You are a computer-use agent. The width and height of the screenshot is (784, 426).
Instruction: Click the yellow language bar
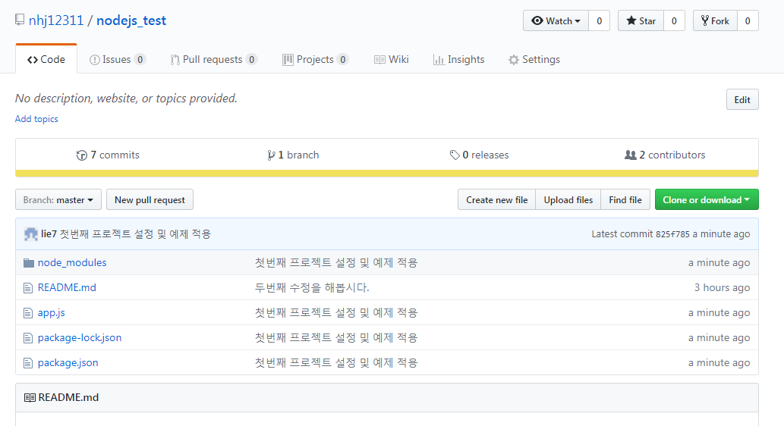[387, 174]
